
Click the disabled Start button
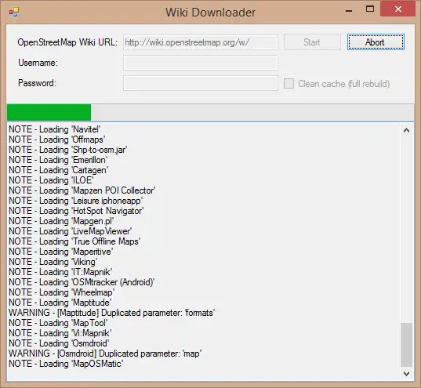pyautogui.click(x=312, y=42)
